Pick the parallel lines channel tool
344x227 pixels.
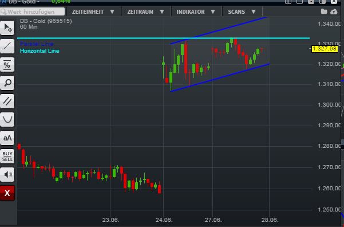(7, 101)
